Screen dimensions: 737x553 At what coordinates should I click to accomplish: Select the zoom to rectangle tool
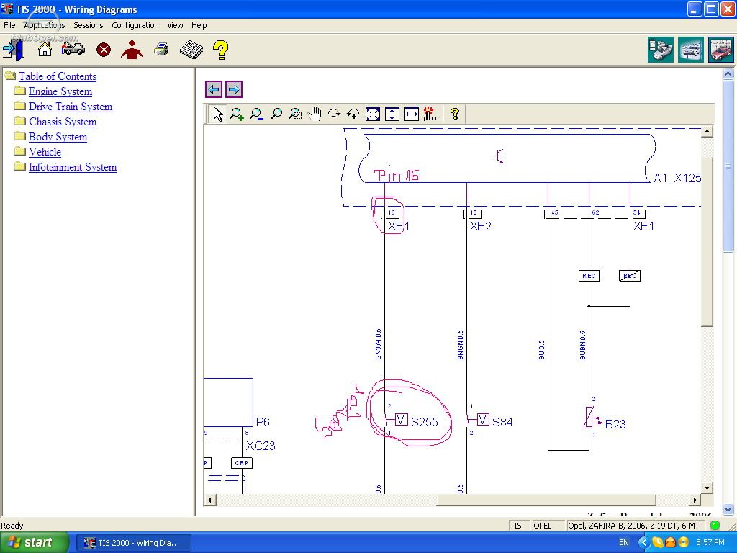tap(295, 114)
